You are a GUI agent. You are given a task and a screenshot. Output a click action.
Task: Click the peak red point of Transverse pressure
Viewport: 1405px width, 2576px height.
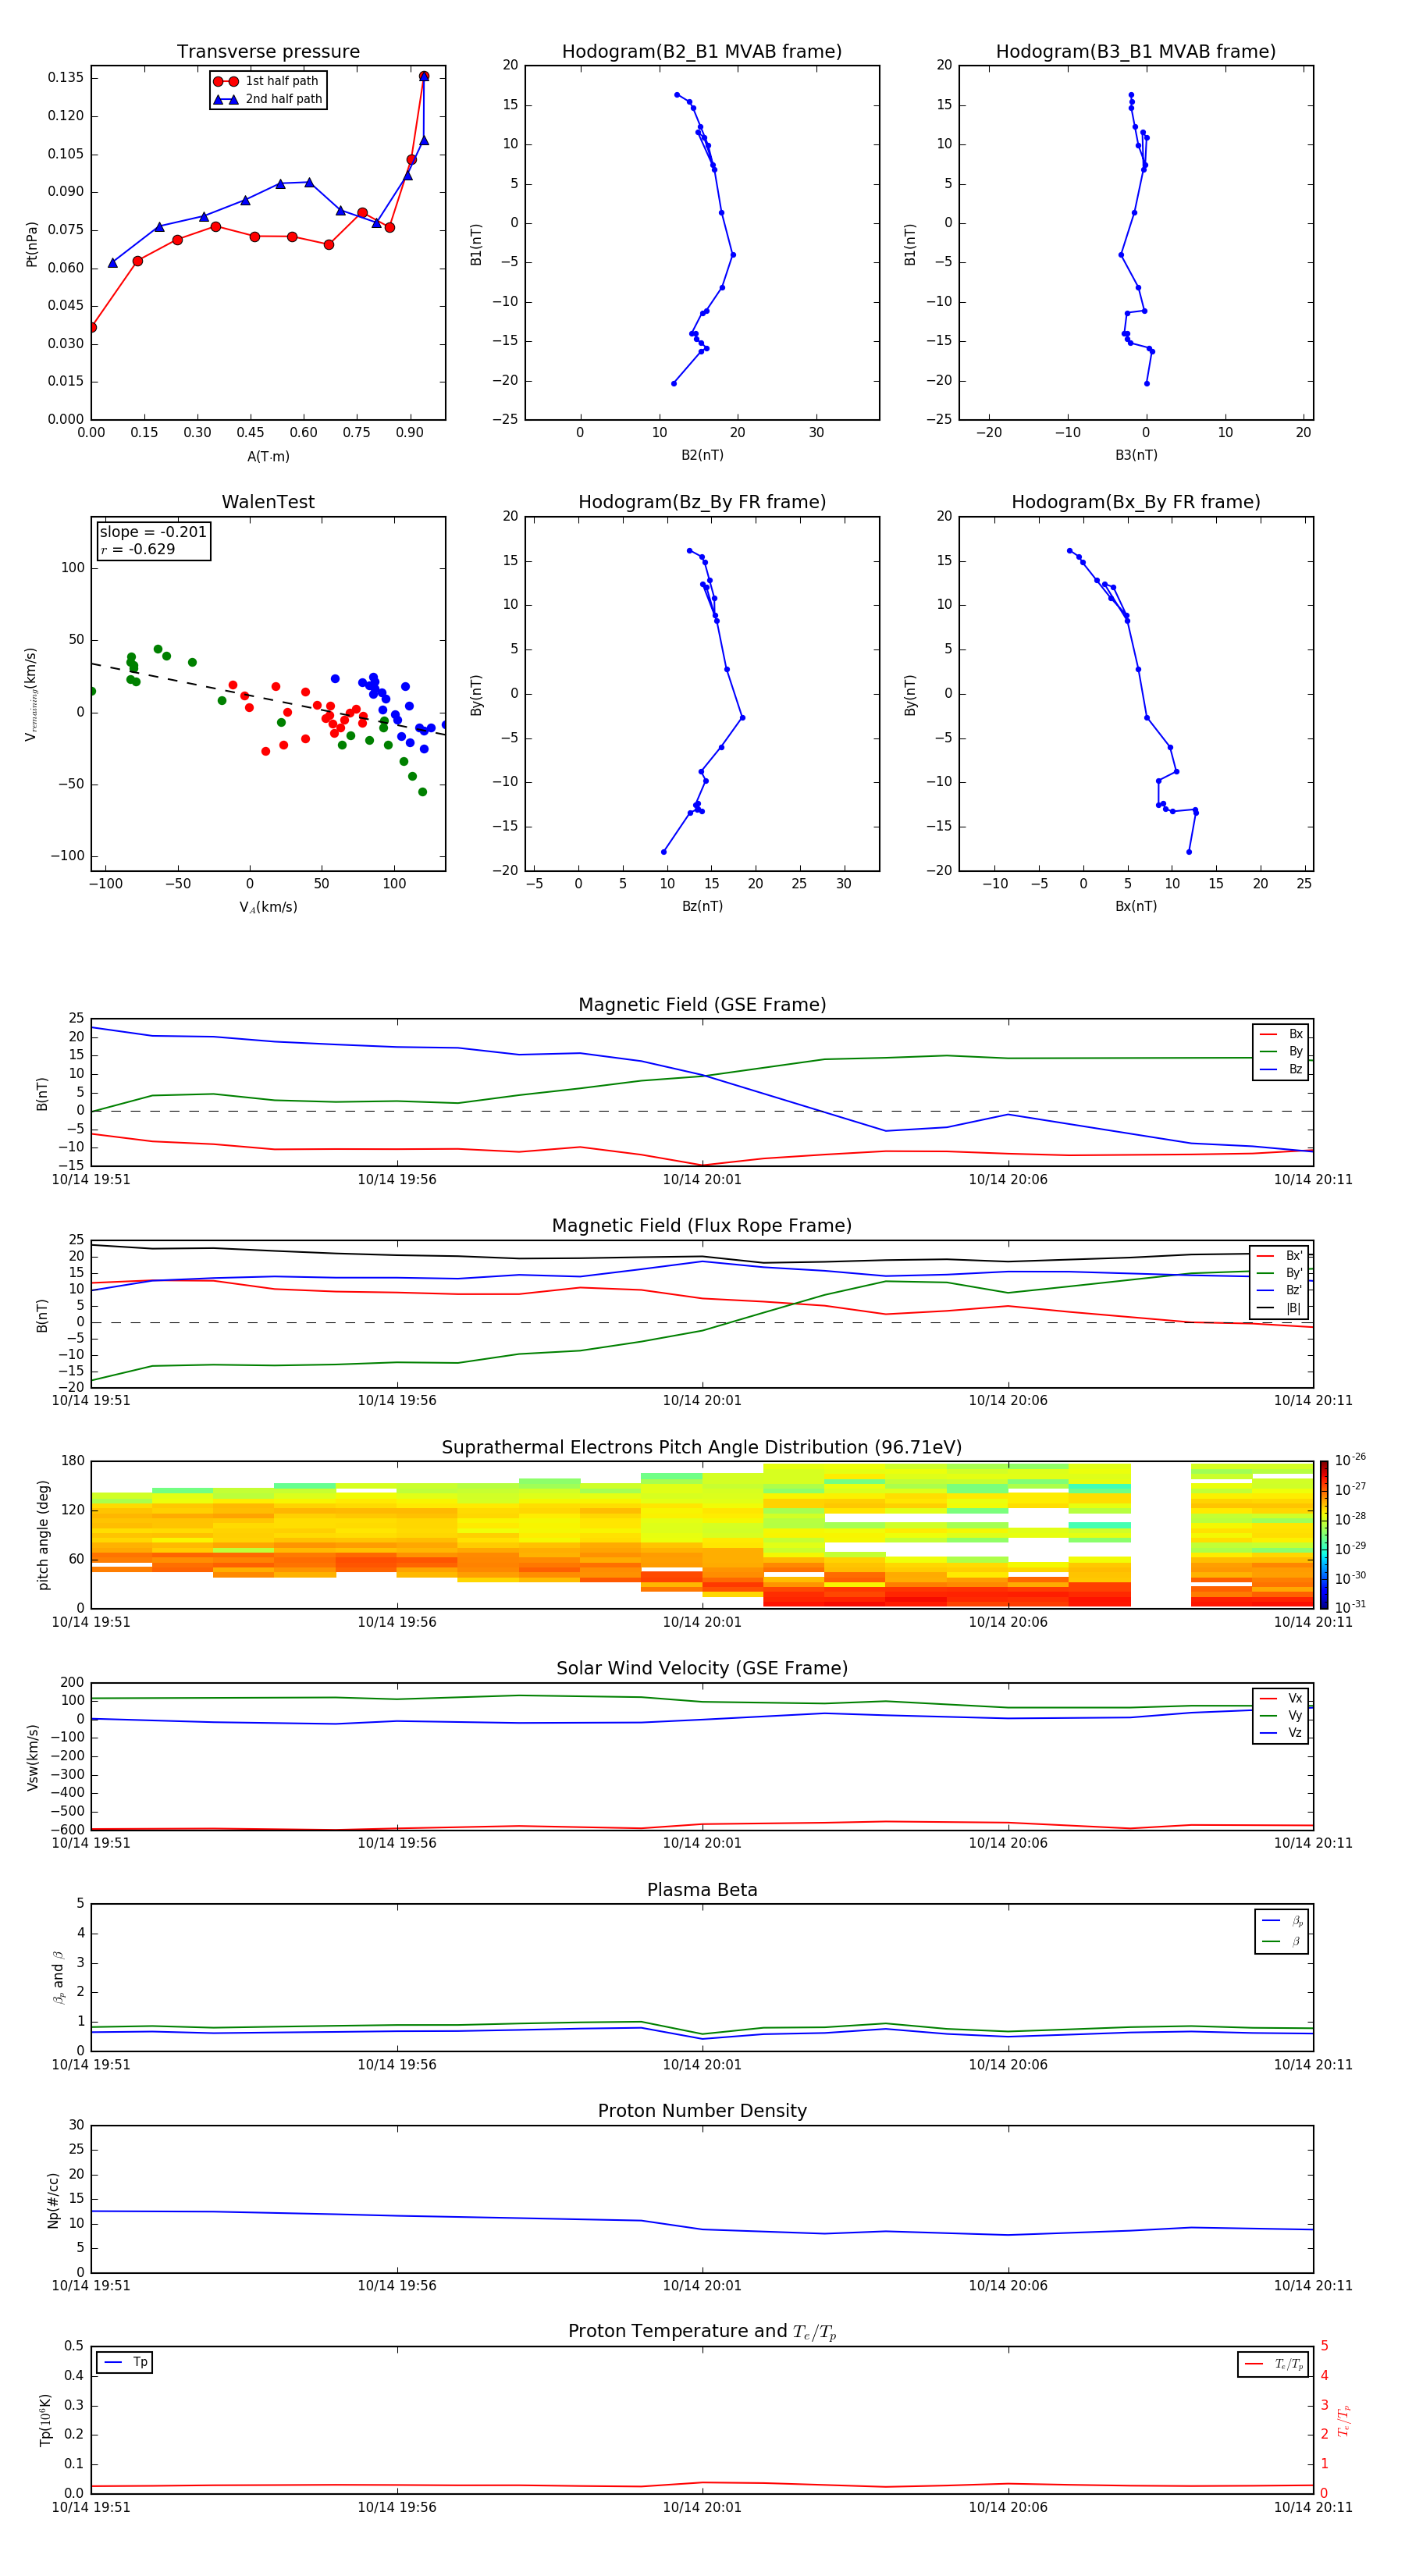tap(424, 76)
